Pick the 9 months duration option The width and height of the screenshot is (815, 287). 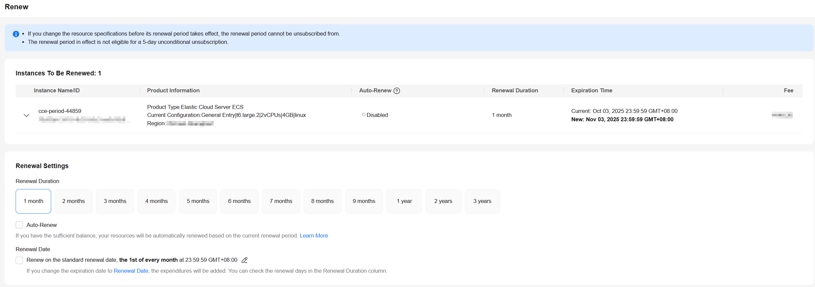click(x=364, y=201)
